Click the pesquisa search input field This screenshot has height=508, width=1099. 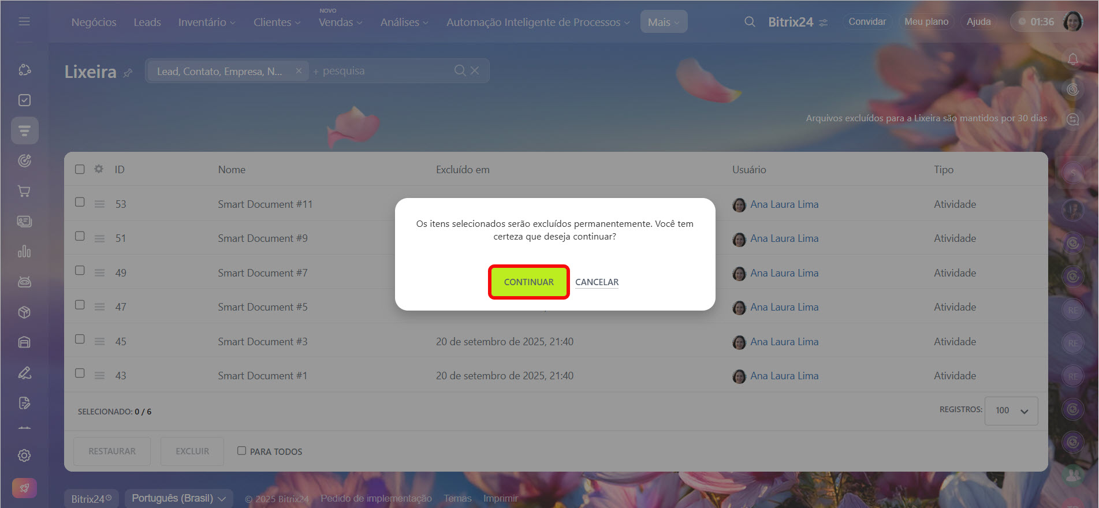click(381, 71)
